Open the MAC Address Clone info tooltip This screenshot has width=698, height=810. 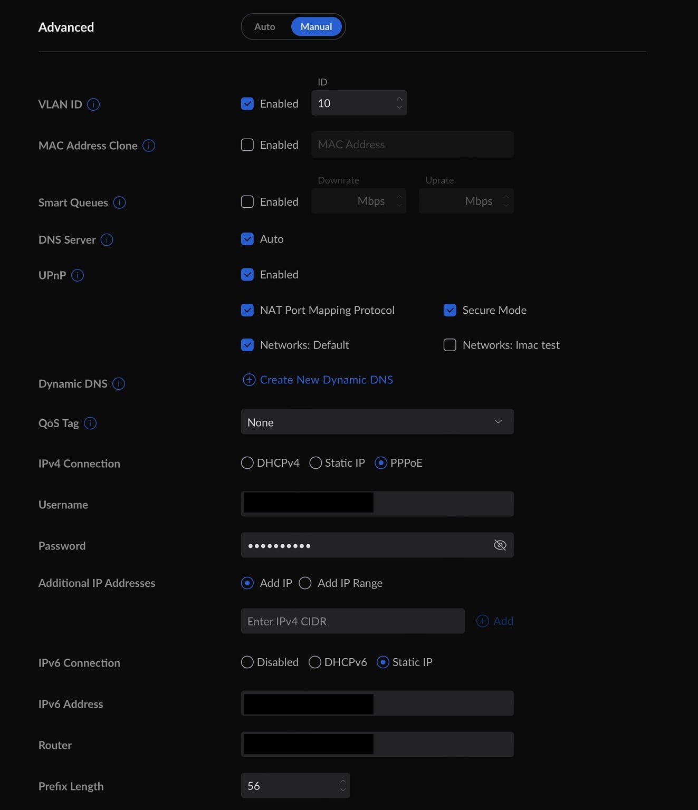pyautogui.click(x=149, y=146)
